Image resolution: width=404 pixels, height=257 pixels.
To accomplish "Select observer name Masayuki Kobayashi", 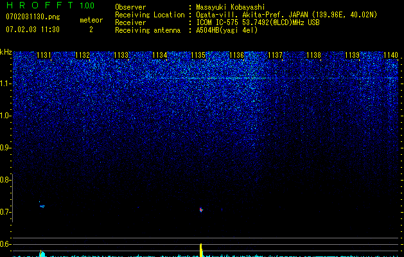I will tap(231, 7).
